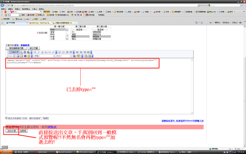246x154 pixels.
Task: Click the use general editor (使用一般編輯器) link
Action: coord(22,45)
